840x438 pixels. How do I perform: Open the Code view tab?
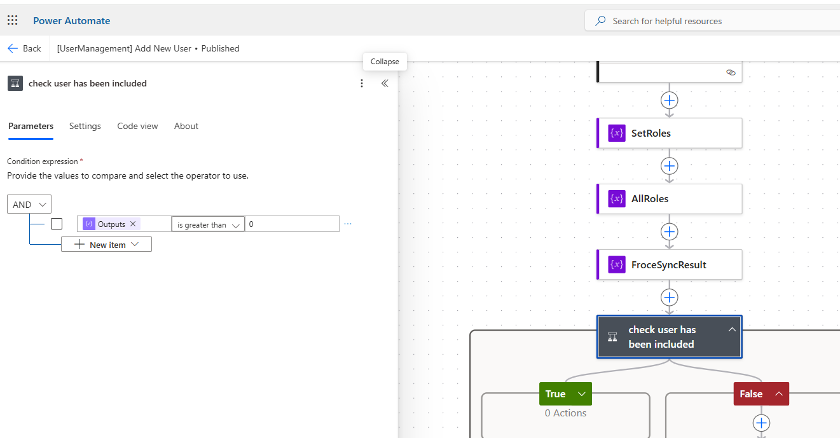[x=137, y=126]
